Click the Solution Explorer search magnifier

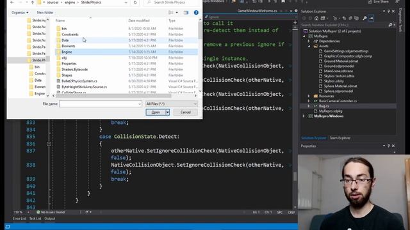click(x=390, y=25)
